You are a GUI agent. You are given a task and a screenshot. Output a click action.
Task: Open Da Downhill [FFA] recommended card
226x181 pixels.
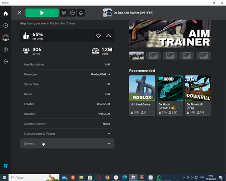(198, 95)
